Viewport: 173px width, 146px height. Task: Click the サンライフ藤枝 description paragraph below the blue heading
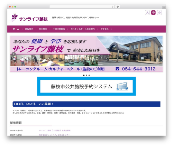point(69,112)
